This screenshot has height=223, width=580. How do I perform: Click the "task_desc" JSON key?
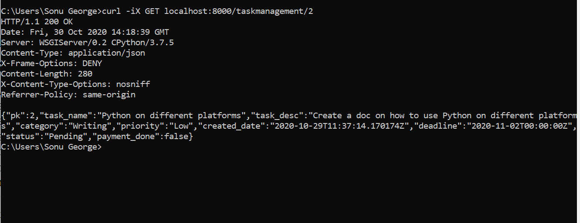(x=278, y=116)
